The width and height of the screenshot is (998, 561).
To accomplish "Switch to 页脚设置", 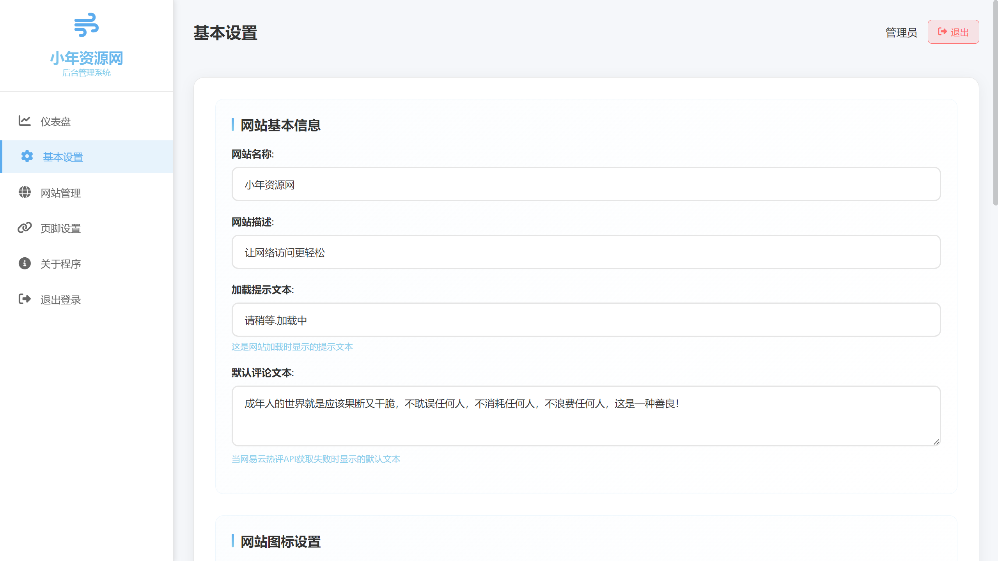I will point(60,228).
